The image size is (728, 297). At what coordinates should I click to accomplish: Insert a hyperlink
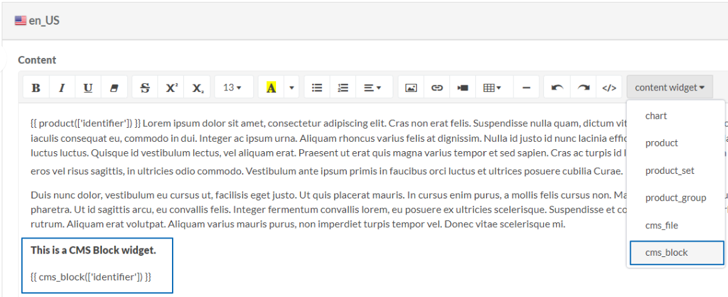(x=437, y=87)
